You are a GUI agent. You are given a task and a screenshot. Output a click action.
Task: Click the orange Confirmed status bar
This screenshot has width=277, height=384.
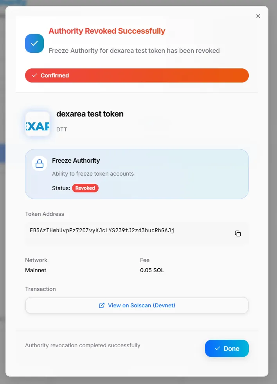pyautogui.click(x=137, y=75)
